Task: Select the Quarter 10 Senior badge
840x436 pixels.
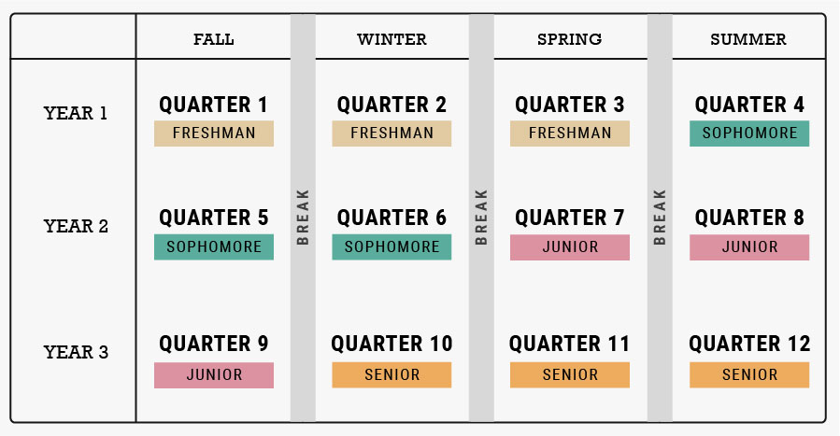Action: point(392,375)
